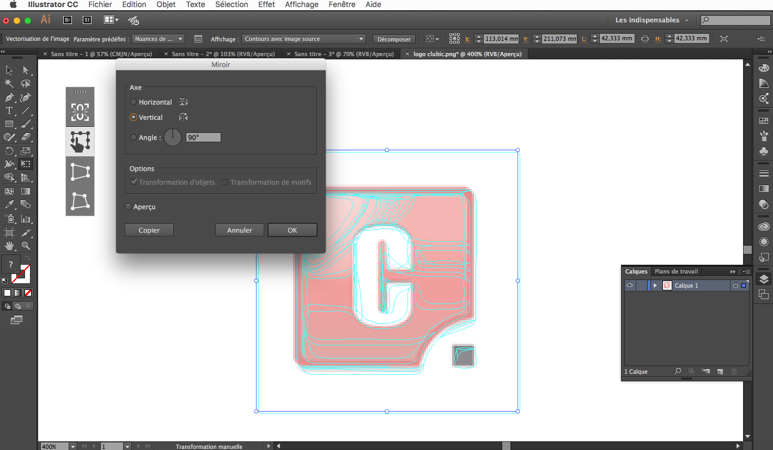Open the Layers panel icon in dock

[x=764, y=279]
